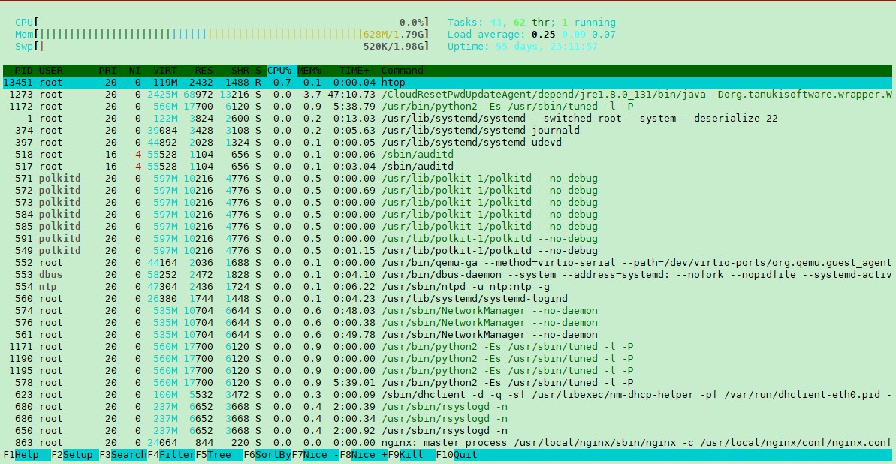This screenshot has width=896, height=464.
Task: Sort by the TIME+ column header
Action: pos(354,71)
